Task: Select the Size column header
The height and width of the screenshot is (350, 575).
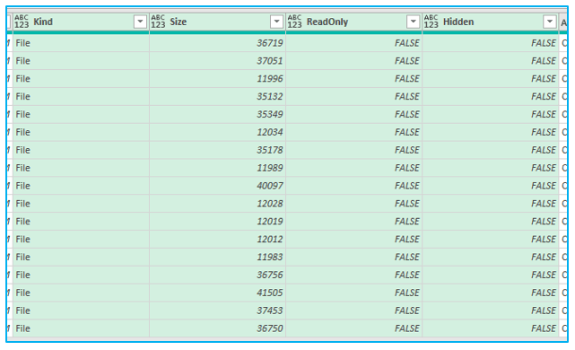Action: pyautogui.click(x=217, y=22)
